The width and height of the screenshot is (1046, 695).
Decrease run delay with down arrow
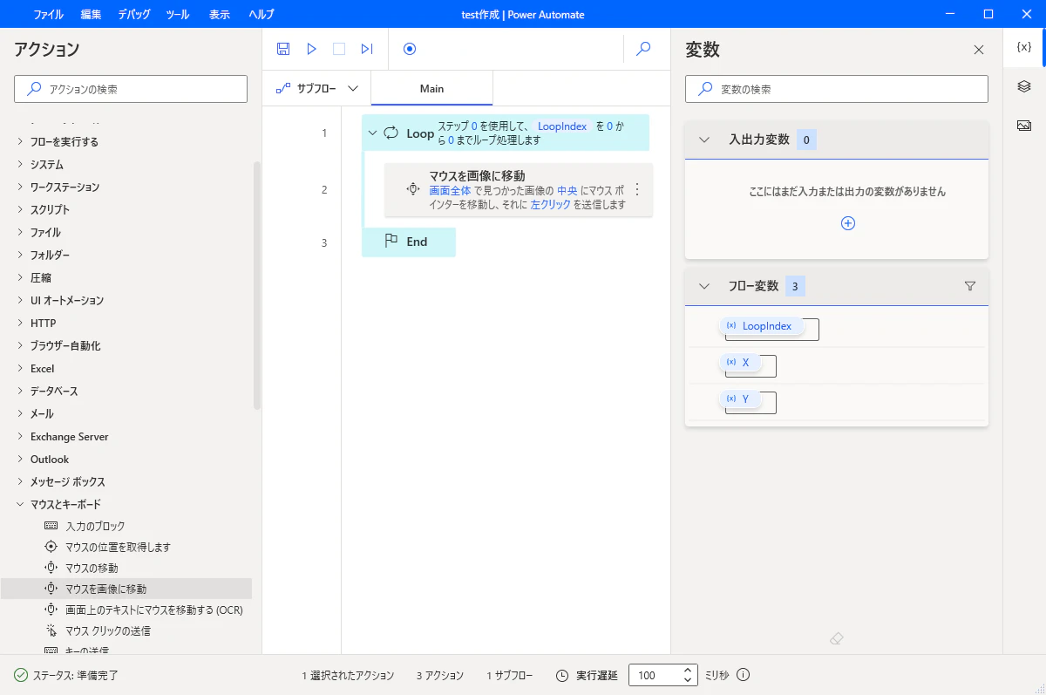688,680
